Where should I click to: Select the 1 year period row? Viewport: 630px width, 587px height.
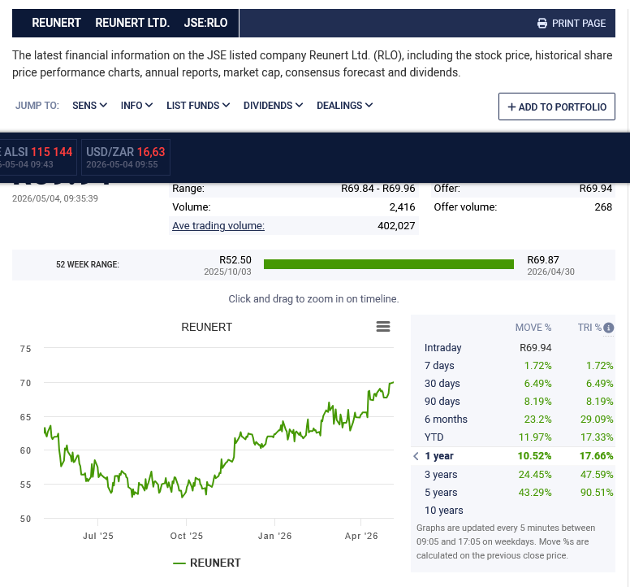tap(512, 456)
